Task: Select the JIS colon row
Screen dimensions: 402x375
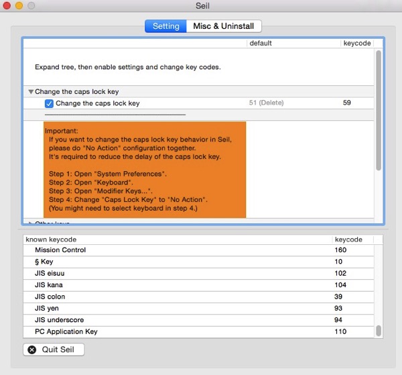Action: coord(198,297)
